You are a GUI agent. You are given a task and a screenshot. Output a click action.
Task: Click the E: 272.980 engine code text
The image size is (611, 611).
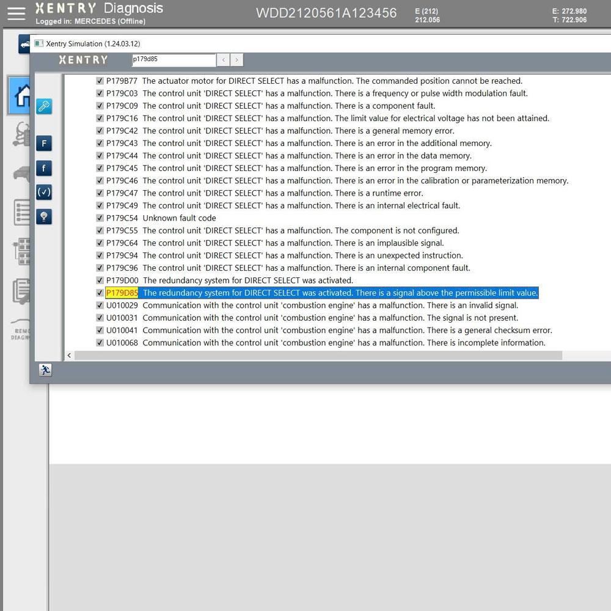569,11
